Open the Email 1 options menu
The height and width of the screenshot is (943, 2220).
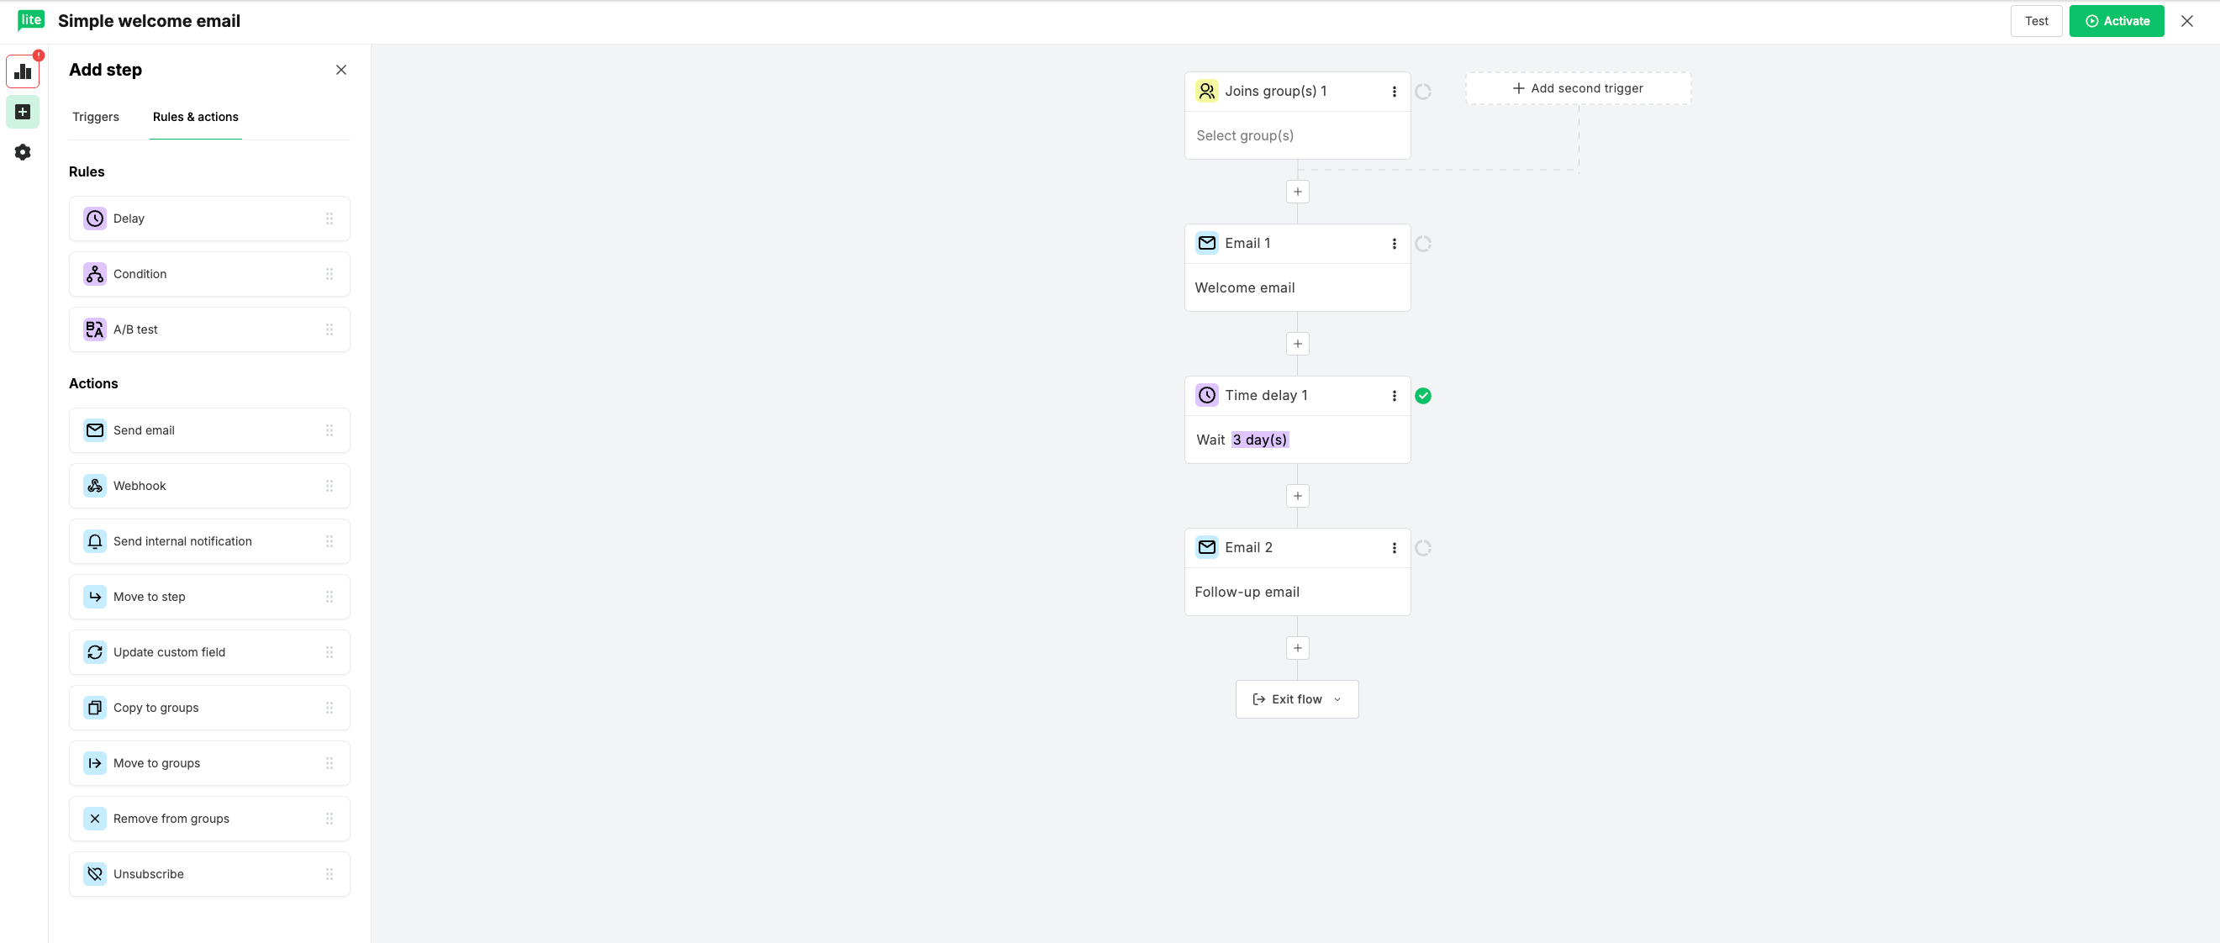coord(1394,244)
